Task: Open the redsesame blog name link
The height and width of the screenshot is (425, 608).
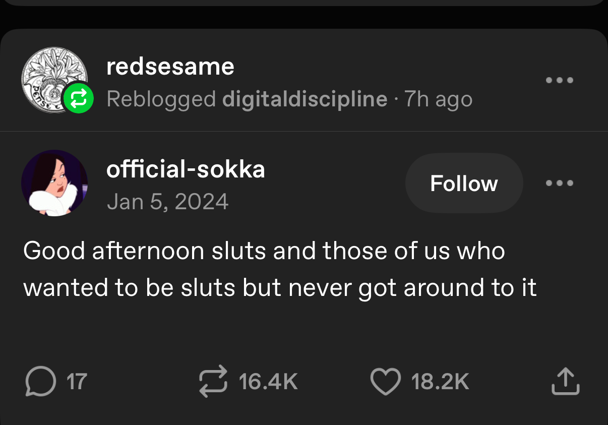Action: point(170,67)
